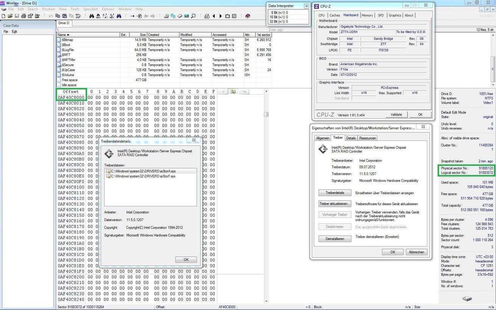The height and width of the screenshot is (310, 496).
Task: Click the Open file folder icon
Action: pyautogui.click(x=10, y=16)
